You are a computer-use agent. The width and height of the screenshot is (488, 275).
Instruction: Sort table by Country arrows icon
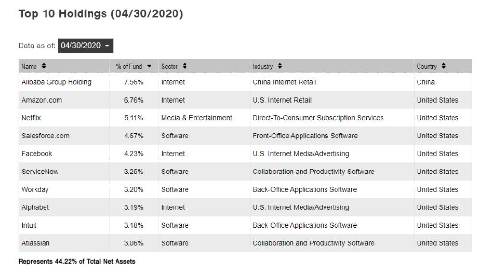pos(444,67)
